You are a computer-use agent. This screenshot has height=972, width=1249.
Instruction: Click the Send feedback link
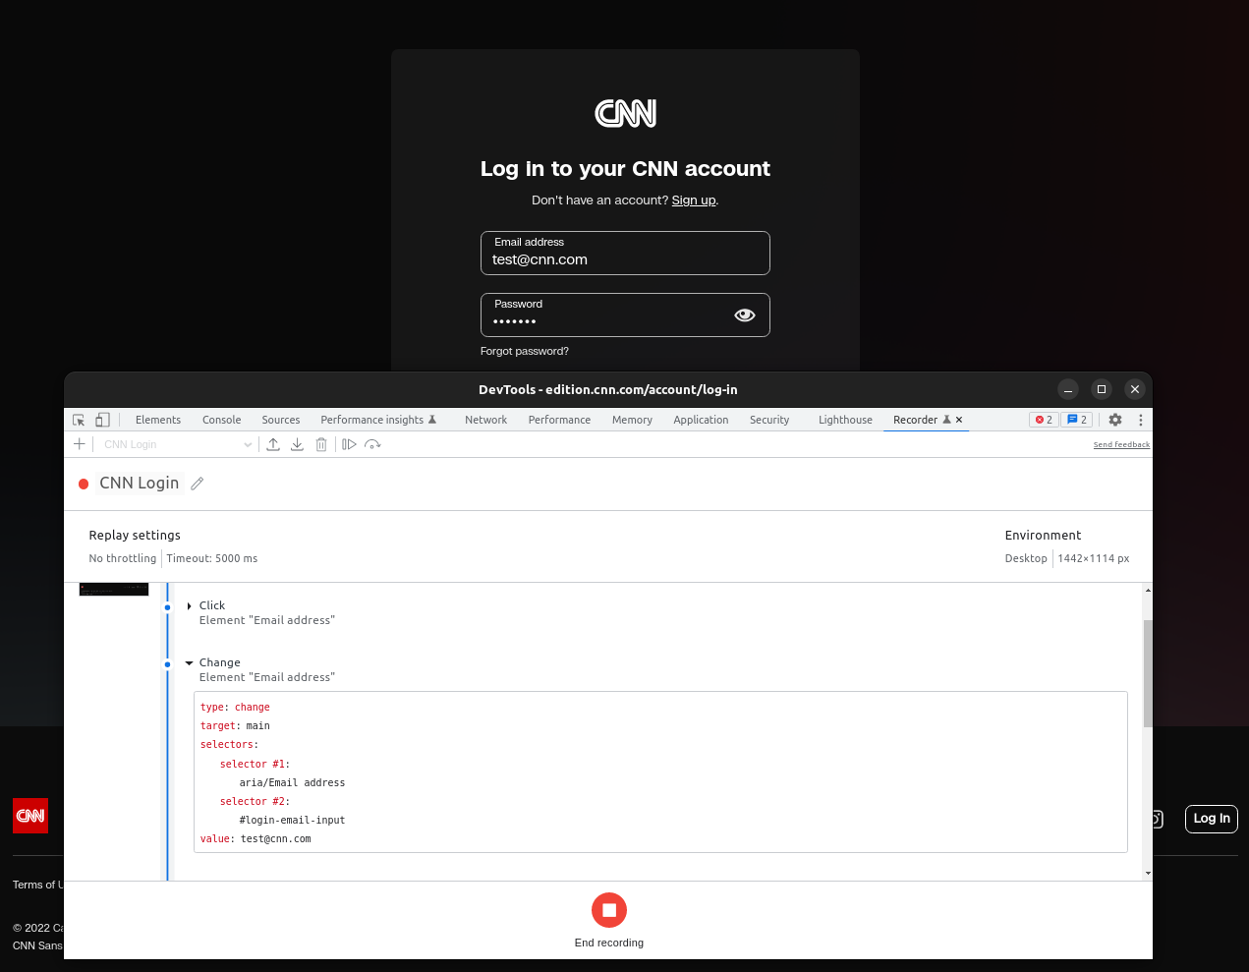1121,445
